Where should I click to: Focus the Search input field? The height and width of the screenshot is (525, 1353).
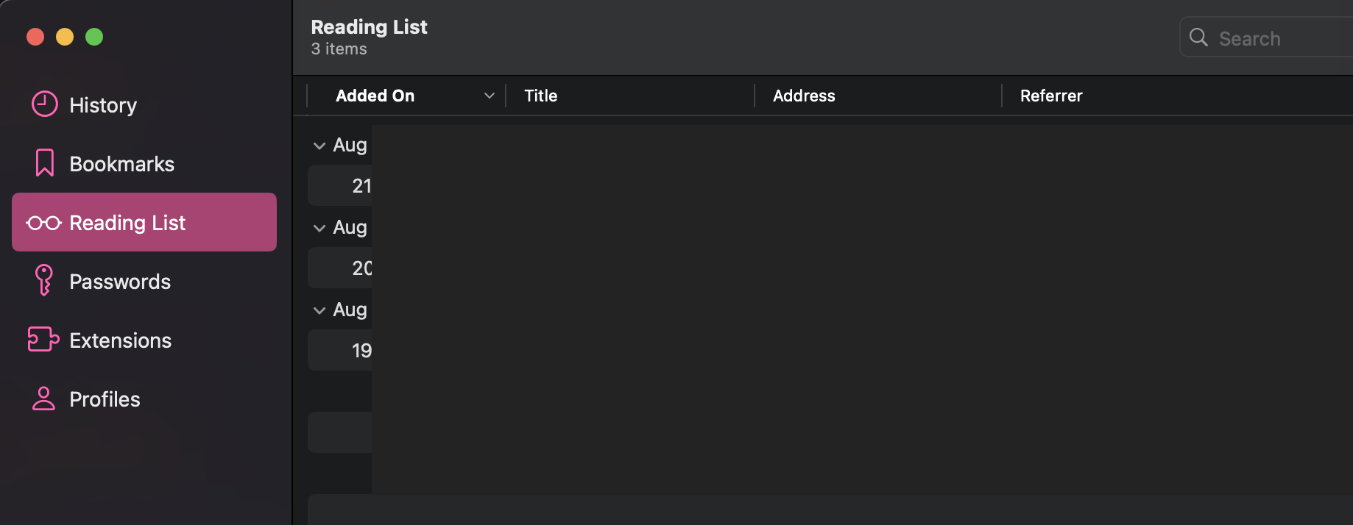click(1281, 38)
